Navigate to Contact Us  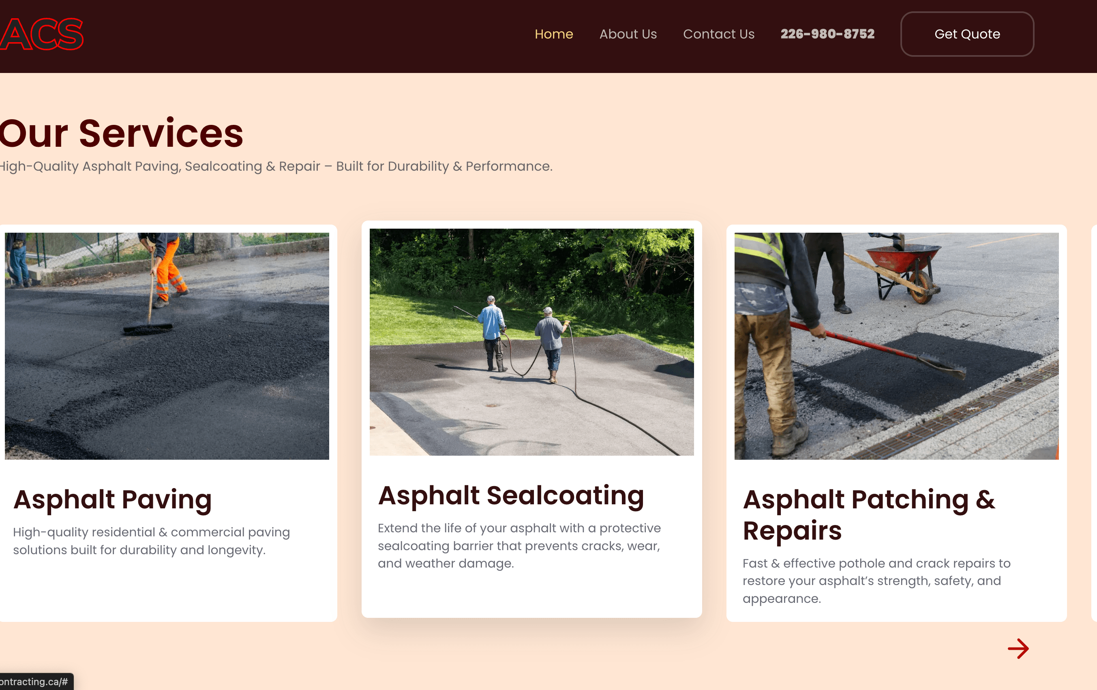[718, 34]
